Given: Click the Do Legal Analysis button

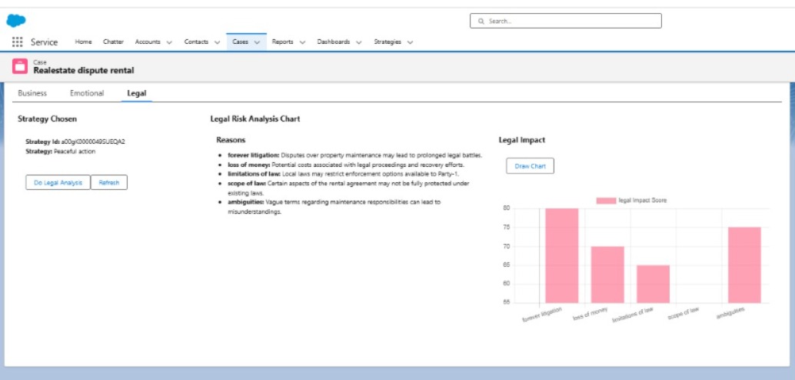Looking at the screenshot, I should (58, 182).
